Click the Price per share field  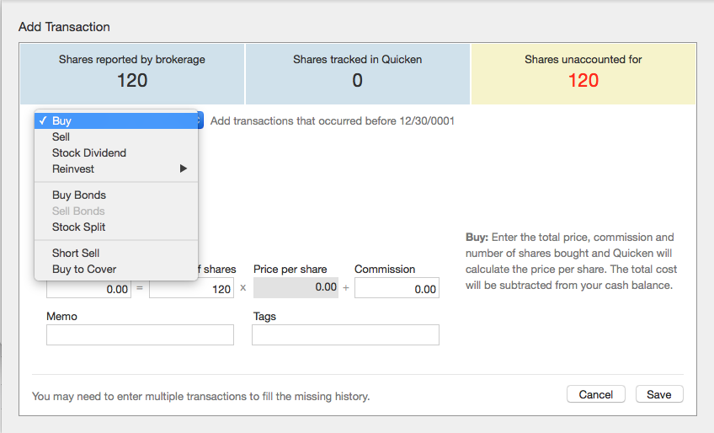point(295,287)
